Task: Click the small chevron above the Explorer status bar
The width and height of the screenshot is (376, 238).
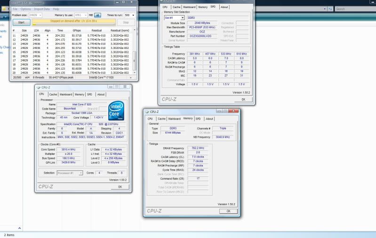Action: click(x=19, y=228)
